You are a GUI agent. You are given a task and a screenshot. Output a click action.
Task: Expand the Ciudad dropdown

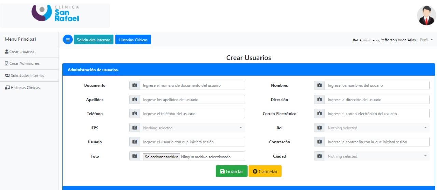click(x=377, y=156)
